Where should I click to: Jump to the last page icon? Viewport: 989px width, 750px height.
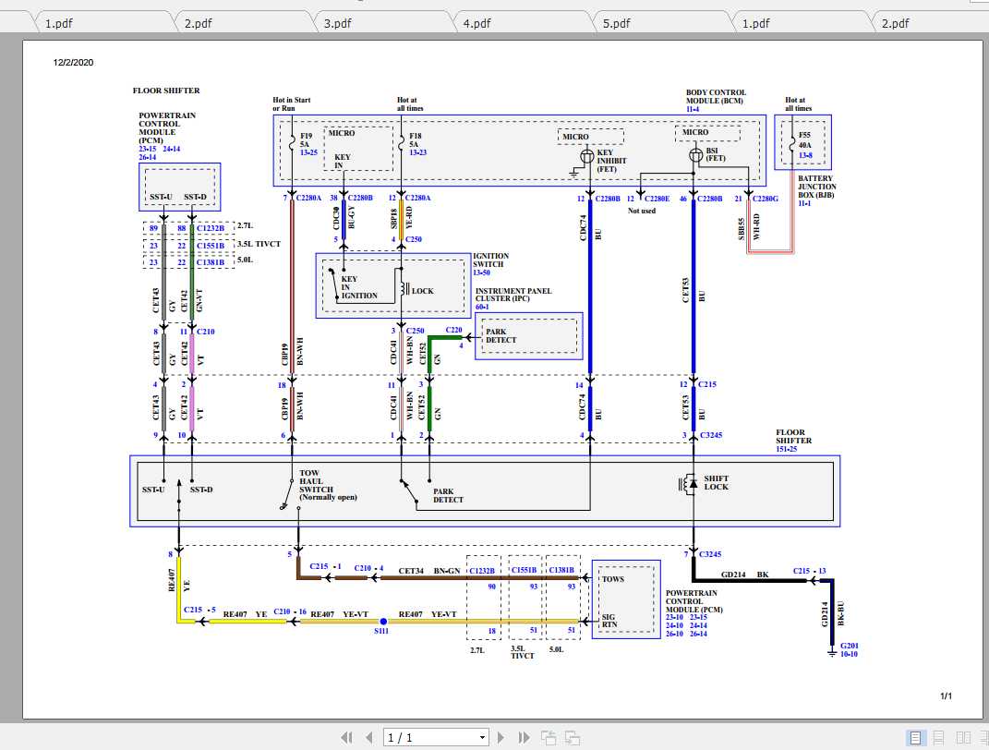[x=524, y=736]
